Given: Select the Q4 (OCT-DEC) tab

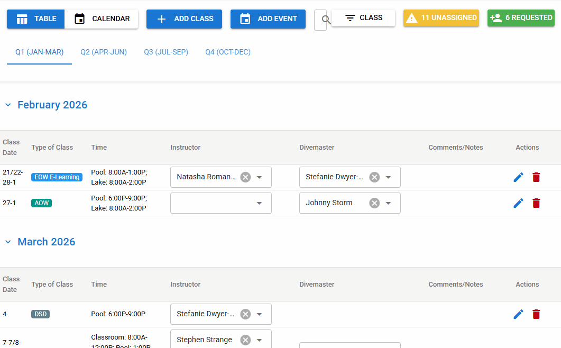Looking at the screenshot, I should tap(228, 52).
